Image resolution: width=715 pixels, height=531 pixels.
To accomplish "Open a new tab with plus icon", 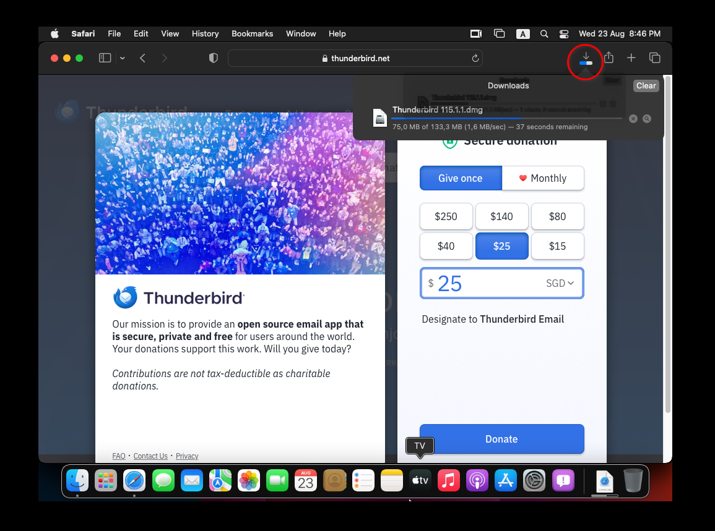I will click(631, 58).
